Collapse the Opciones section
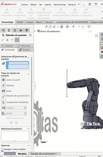The image size is (103, 157). [28, 145]
